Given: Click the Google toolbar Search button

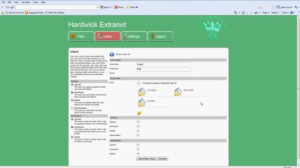Looking at the screenshot, I should click(105, 7).
